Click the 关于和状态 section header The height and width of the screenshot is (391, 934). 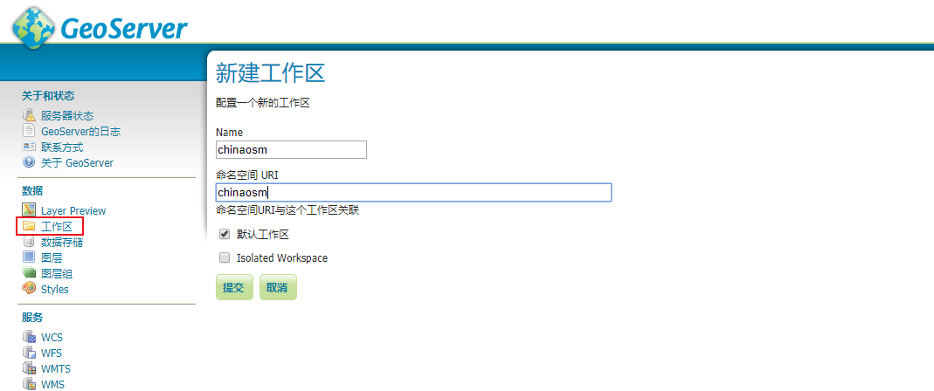[48, 95]
